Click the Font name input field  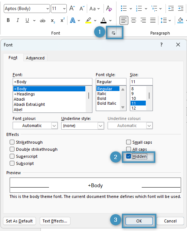click(x=52, y=82)
